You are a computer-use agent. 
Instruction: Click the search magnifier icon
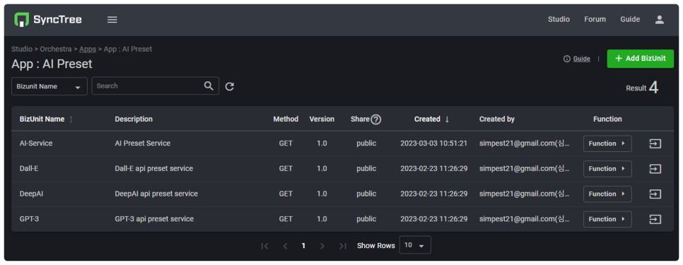click(x=209, y=86)
